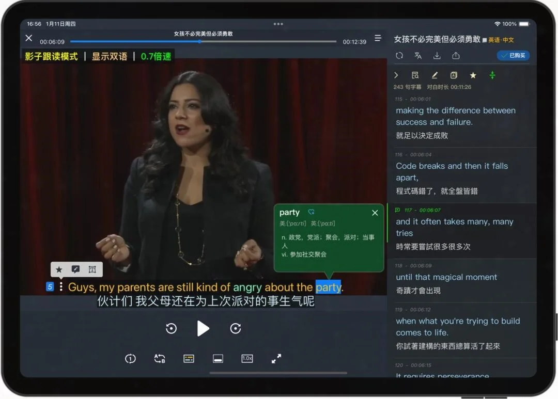Open the playlist menu icon beside 00:12:39
The image size is (558, 399).
(x=378, y=38)
